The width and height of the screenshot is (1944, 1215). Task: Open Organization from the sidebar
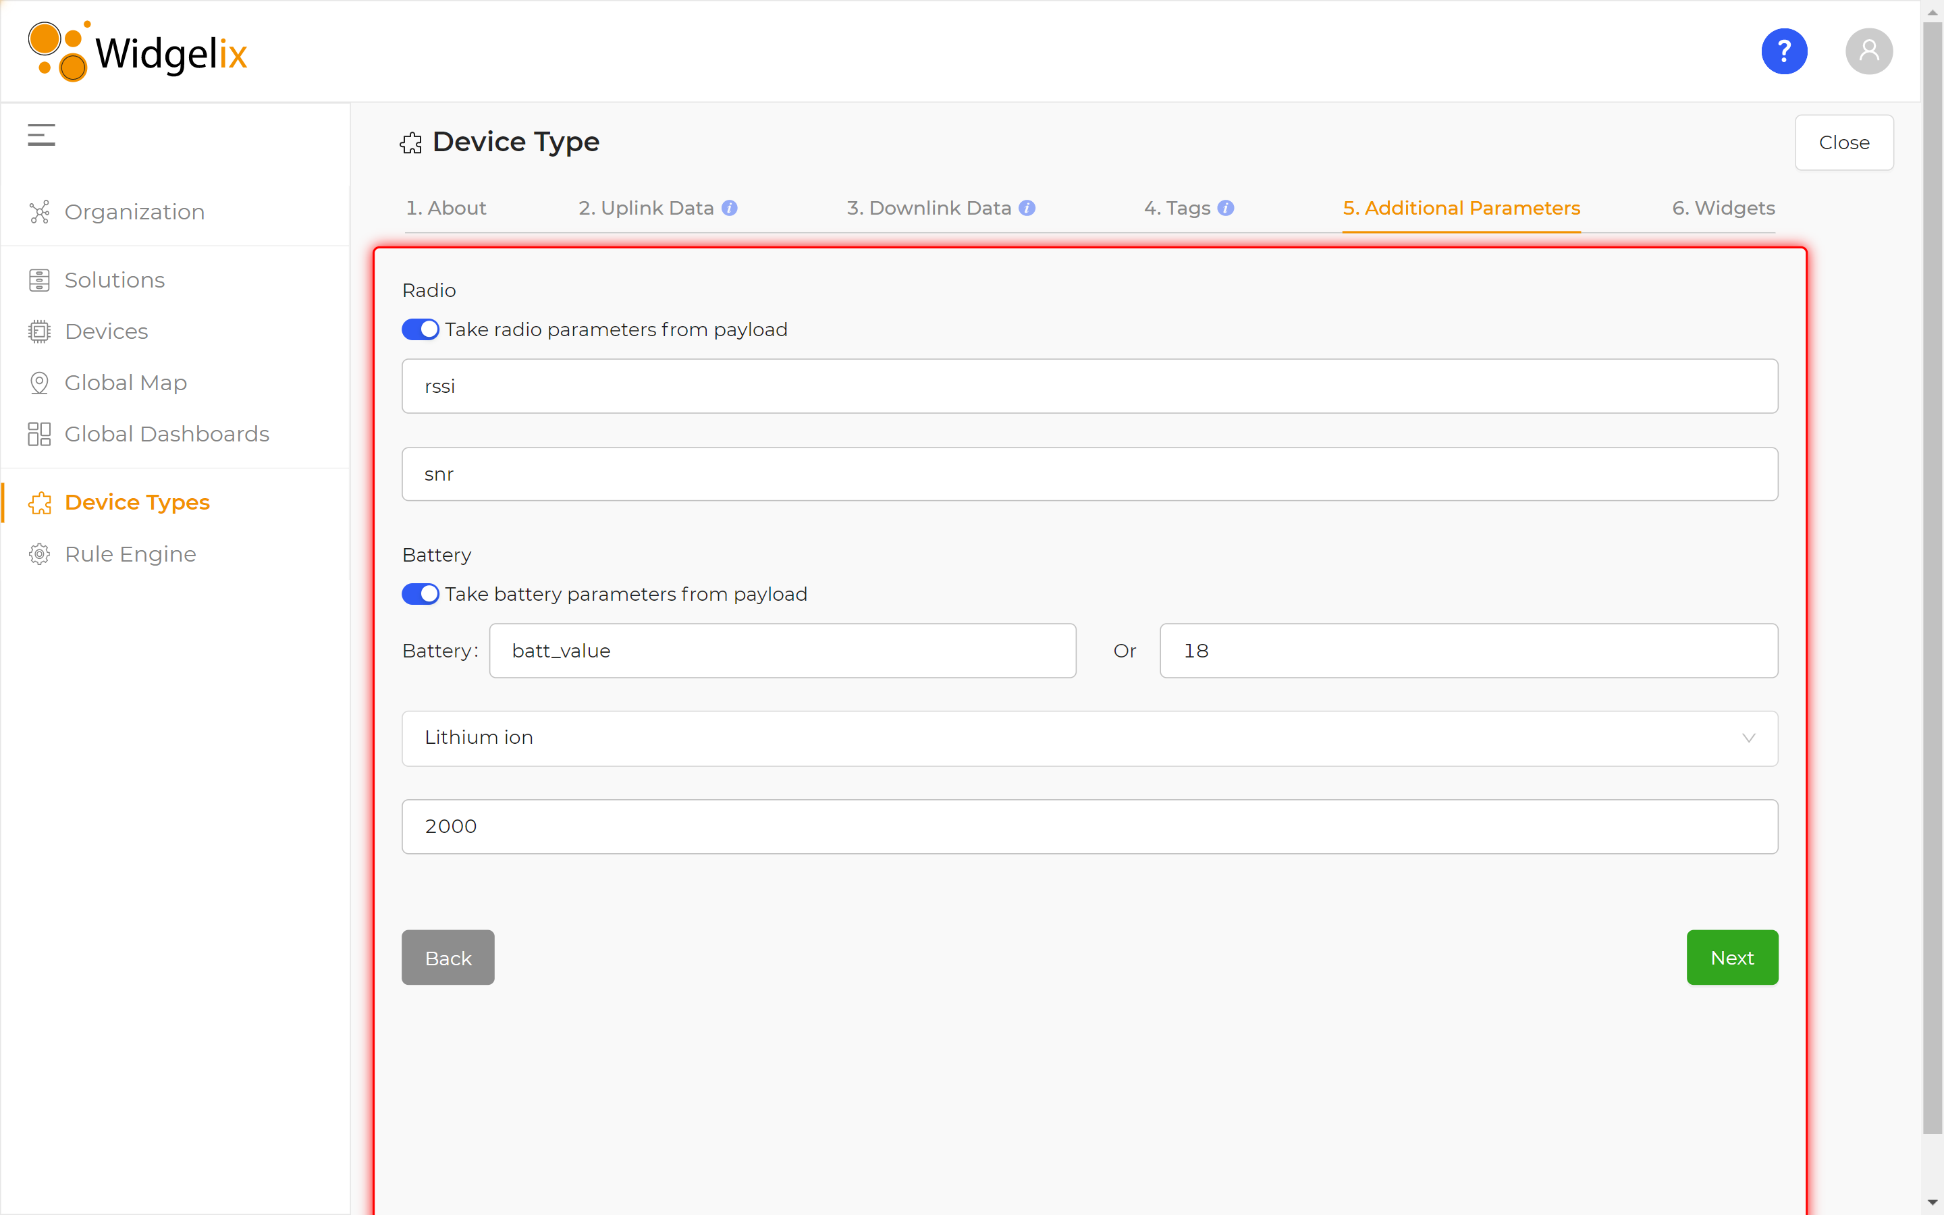(134, 212)
